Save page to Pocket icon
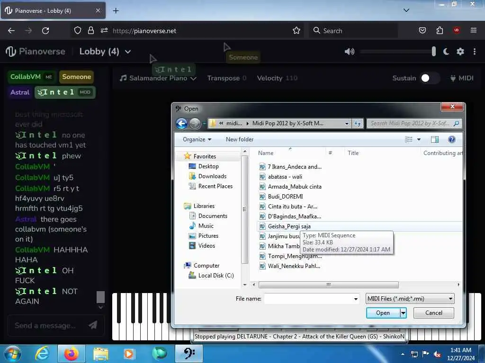The image size is (485, 363). [x=422, y=30]
